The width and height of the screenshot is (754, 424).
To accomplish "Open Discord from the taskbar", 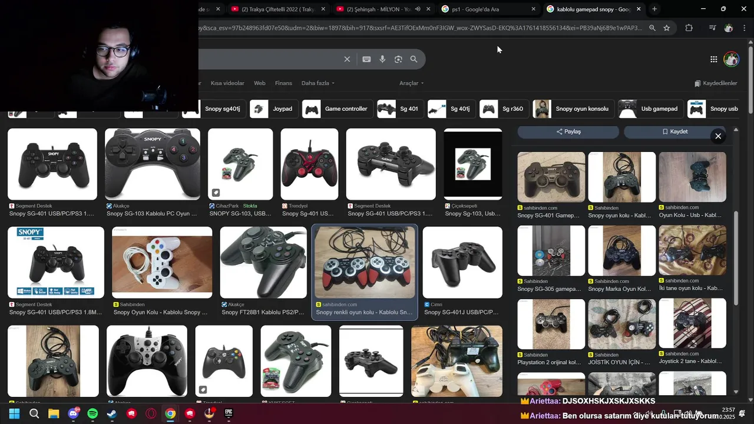I will pyautogui.click(x=73, y=414).
